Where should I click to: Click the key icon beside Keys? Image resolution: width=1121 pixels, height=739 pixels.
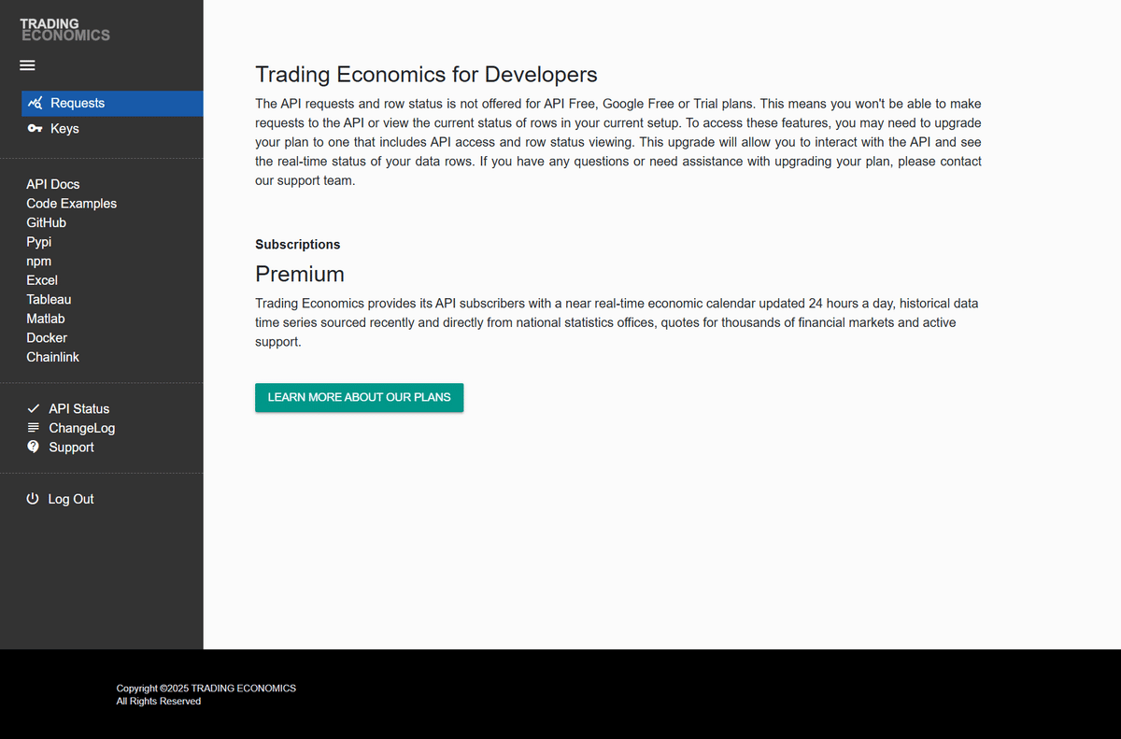[x=34, y=128]
